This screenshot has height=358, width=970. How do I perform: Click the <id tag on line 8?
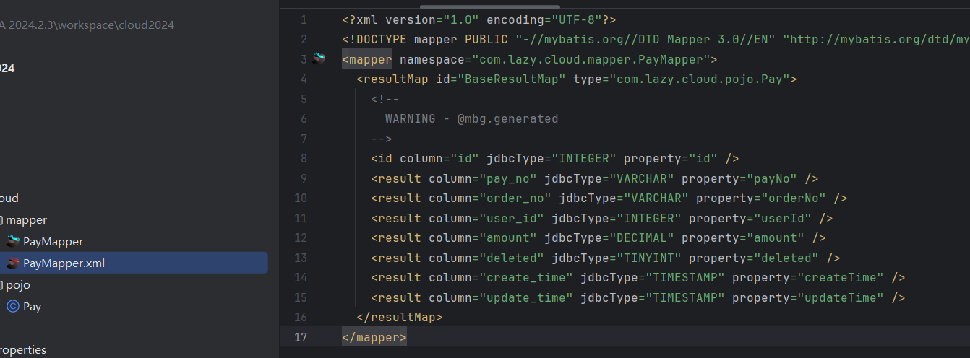(382, 159)
